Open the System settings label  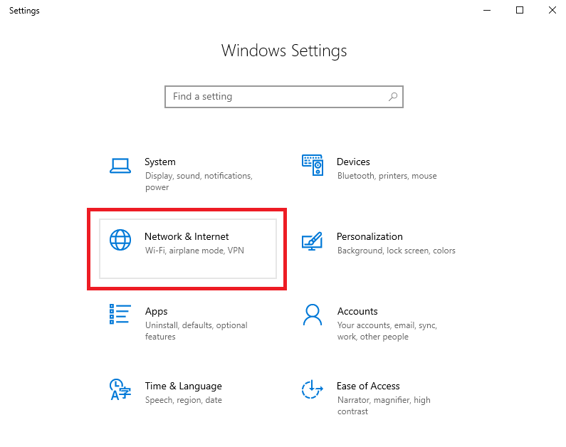160,162
